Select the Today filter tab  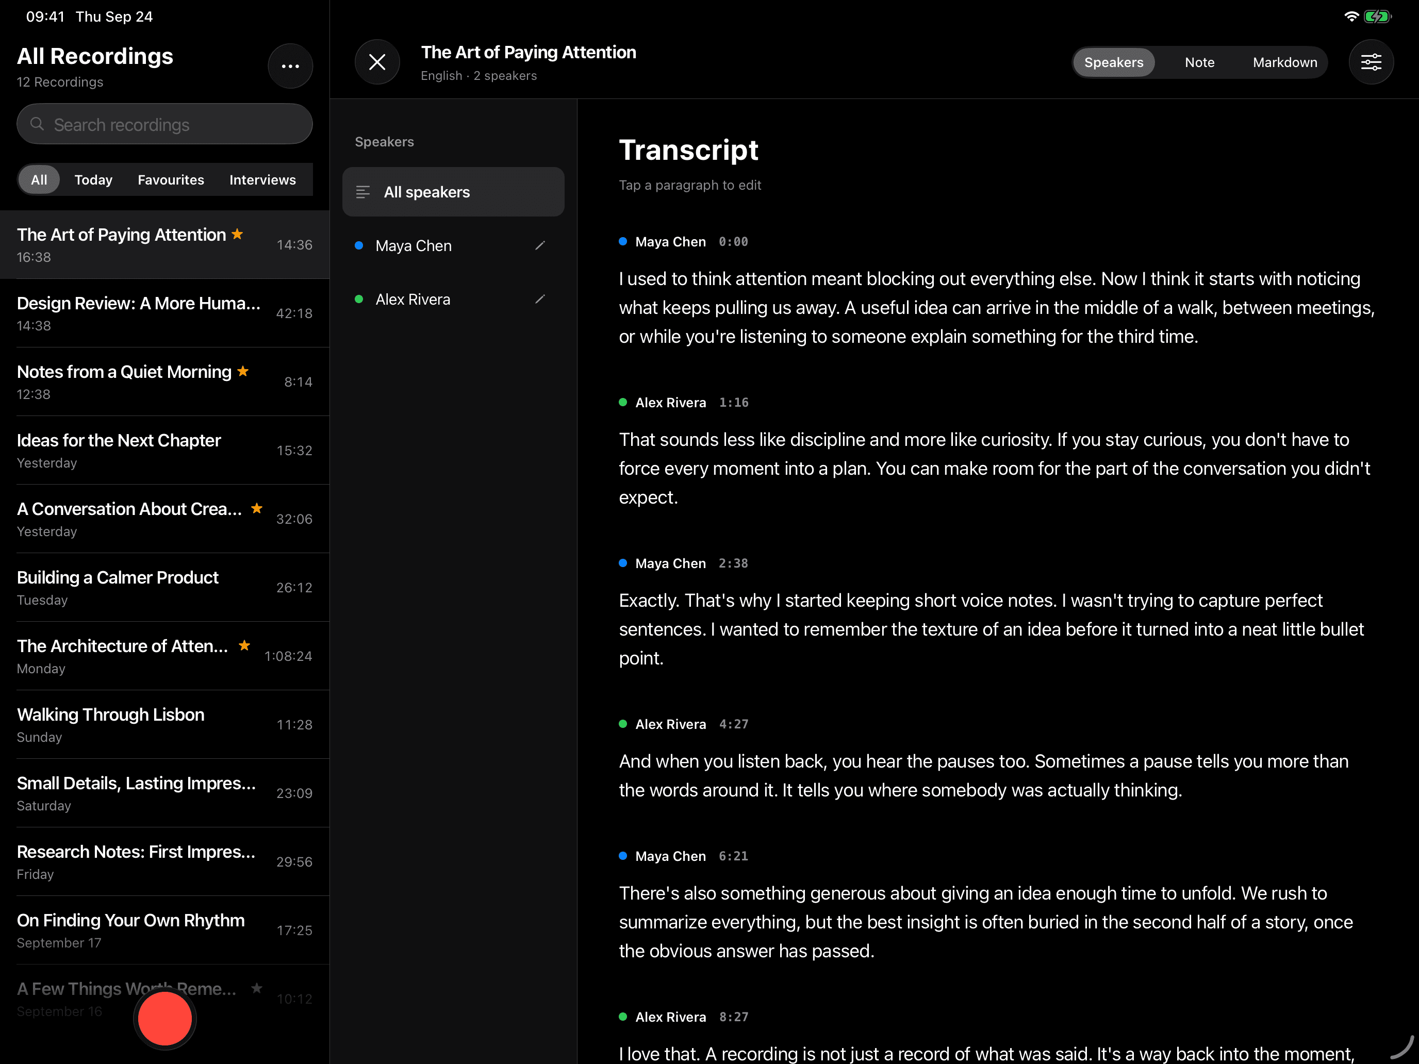pos(94,179)
